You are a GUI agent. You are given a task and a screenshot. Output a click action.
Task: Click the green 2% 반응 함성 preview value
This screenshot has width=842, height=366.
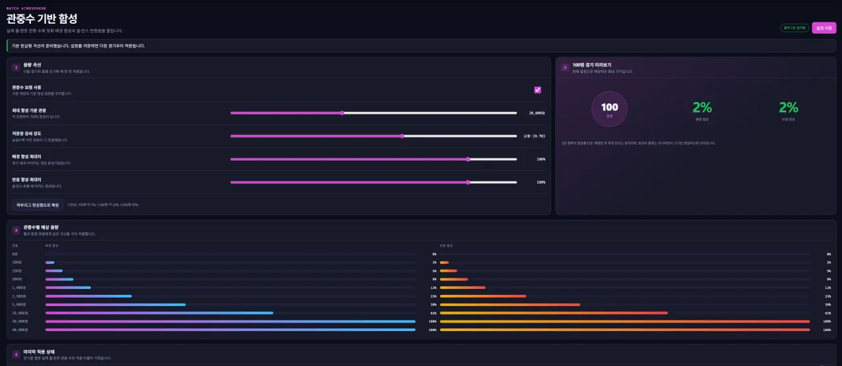click(788, 107)
